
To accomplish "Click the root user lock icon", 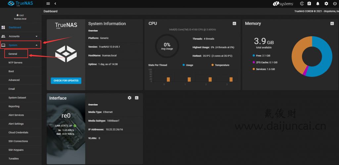I will (18, 15).
